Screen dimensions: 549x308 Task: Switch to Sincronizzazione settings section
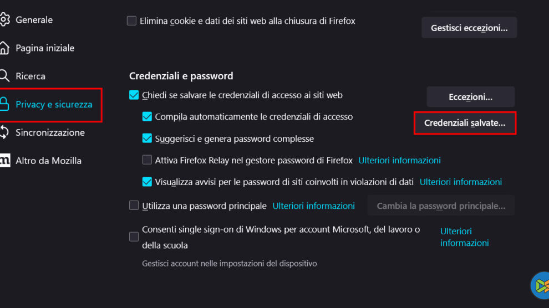50,132
